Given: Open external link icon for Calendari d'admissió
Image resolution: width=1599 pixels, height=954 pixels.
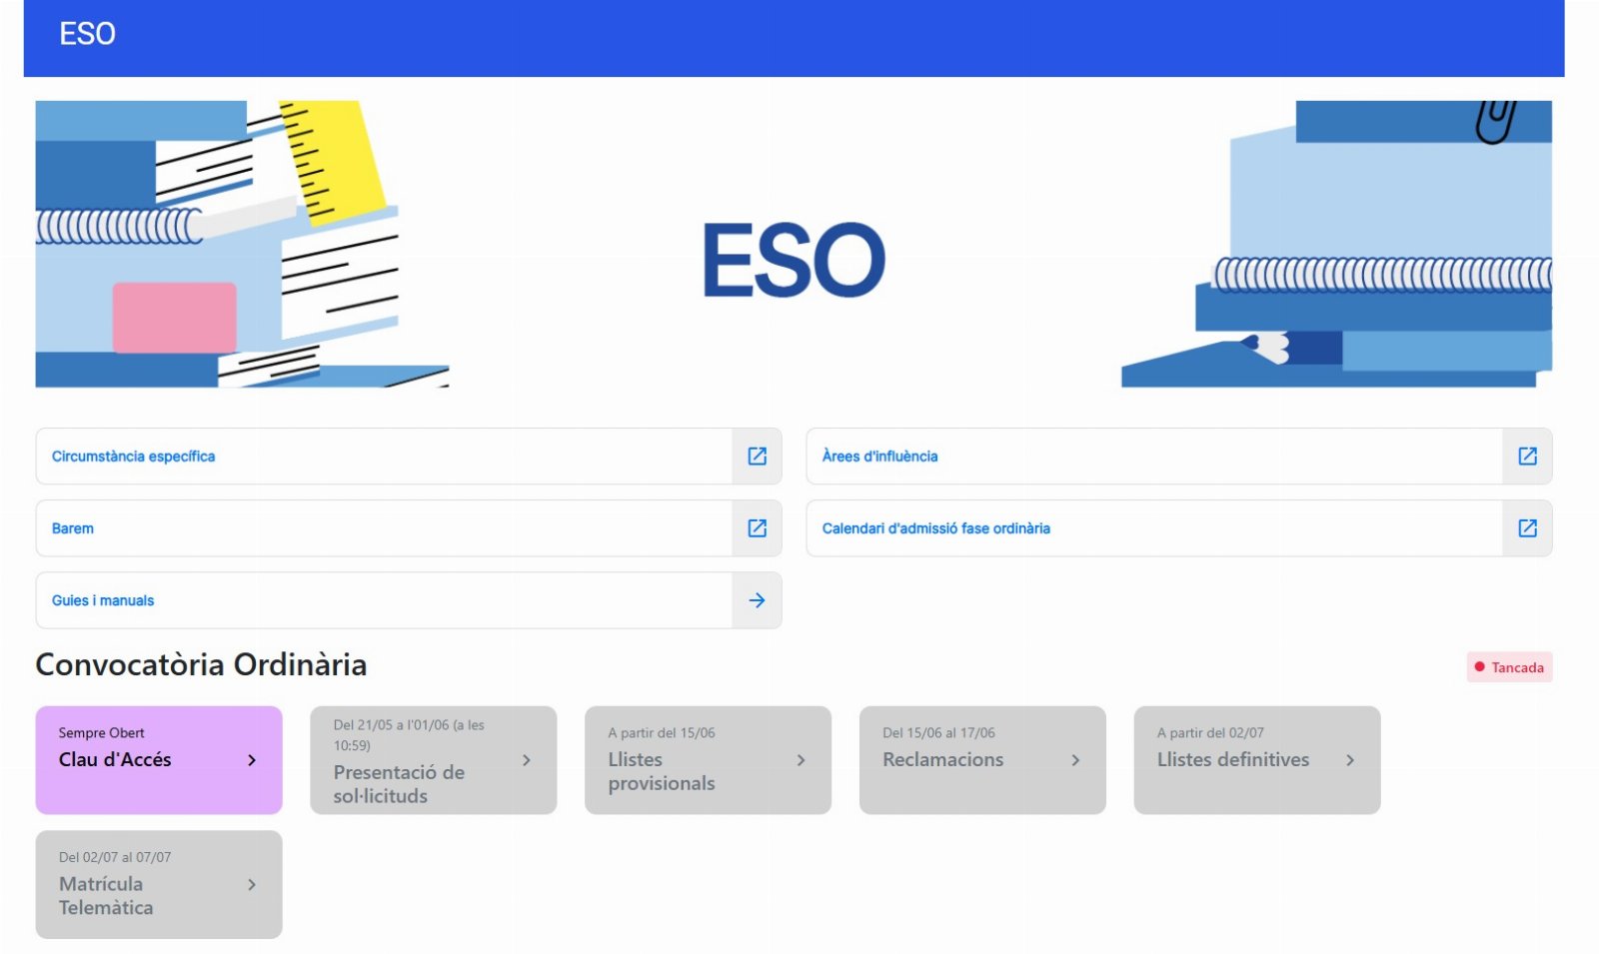Looking at the screenshot, I should tap(1527, 527).
